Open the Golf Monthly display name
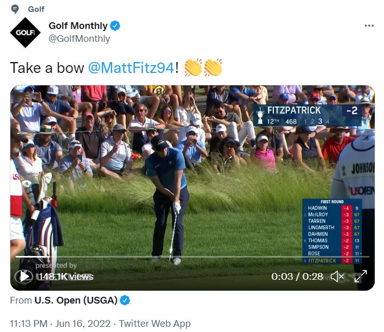 click(78, 26)
